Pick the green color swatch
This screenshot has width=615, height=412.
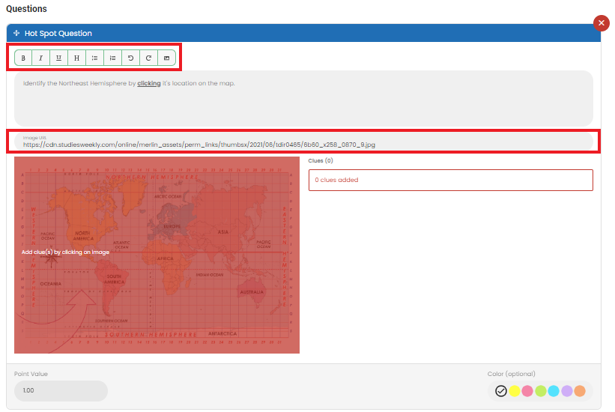point(541,391)
